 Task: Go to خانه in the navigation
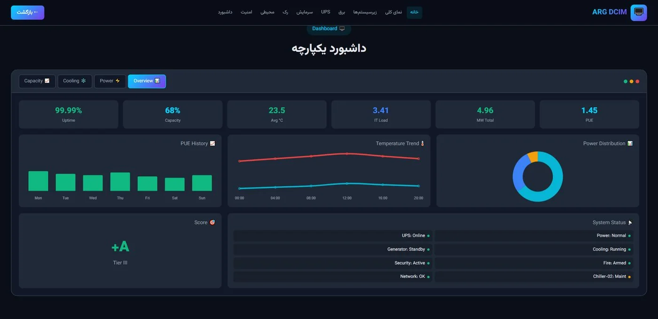coord(414,12)
